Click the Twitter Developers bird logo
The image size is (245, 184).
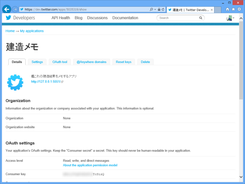(x=9, y=18)
